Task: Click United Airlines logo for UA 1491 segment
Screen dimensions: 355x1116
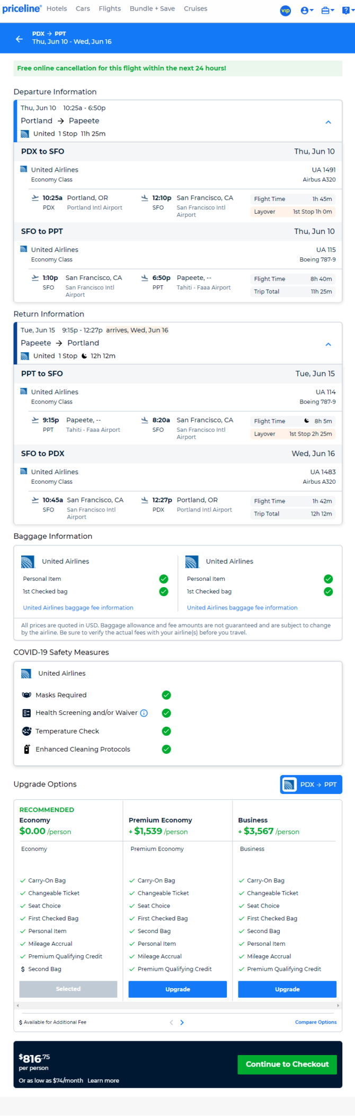Action: coord(24,169)
